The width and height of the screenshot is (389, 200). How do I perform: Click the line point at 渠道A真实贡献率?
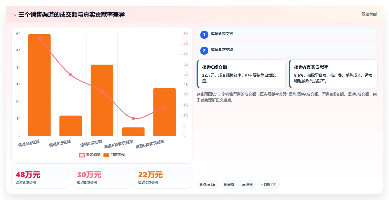tap(133, 118)
